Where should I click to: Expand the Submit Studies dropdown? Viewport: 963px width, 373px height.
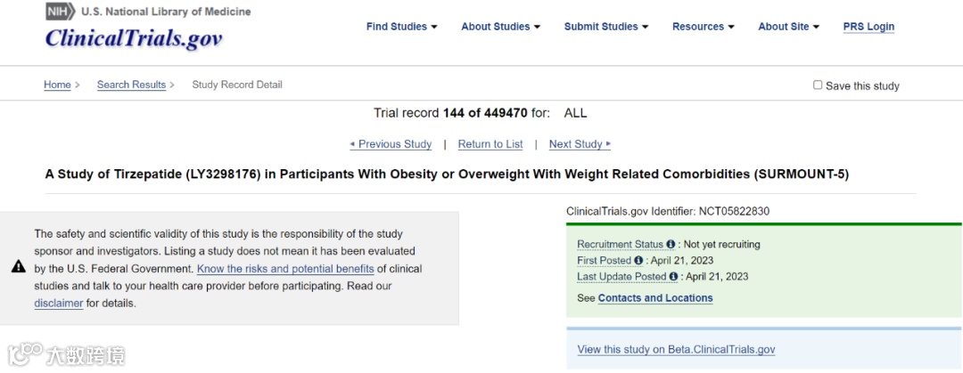[x=605, y=27]
